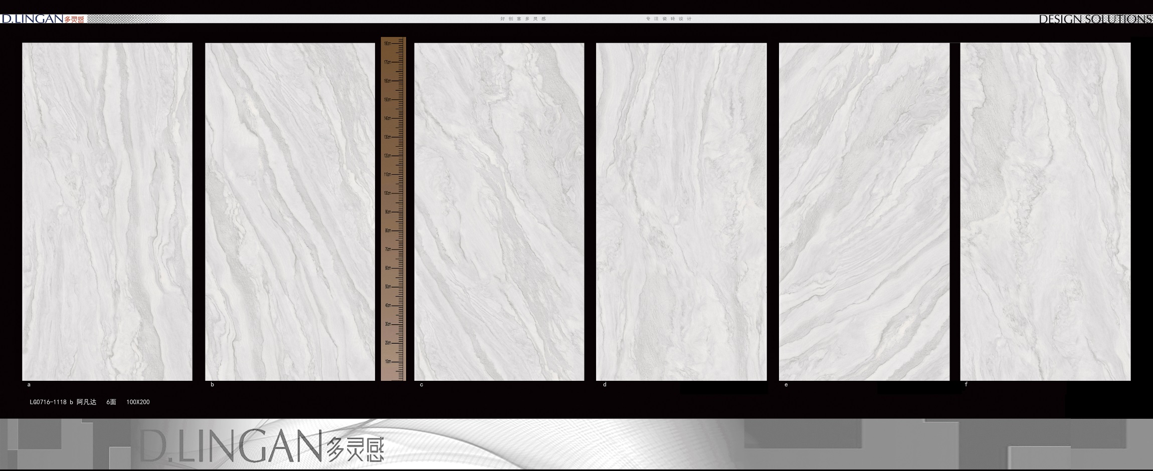Select marble tile sample c
1153x471 pixels.
click(x=499, y=211)
